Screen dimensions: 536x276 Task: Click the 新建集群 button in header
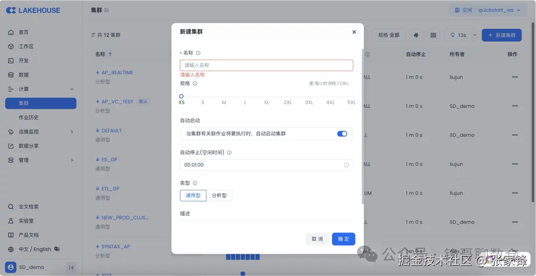point(502,35)
